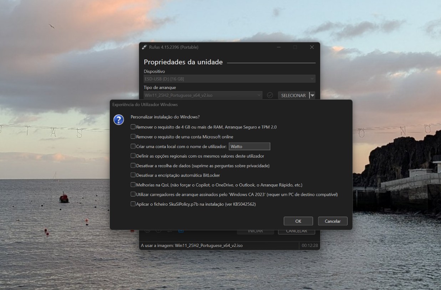Image resolution: width=441 pixels, height=290 pixels.
Task: Close the Rufus window with the X
Action: coord(312,47)
